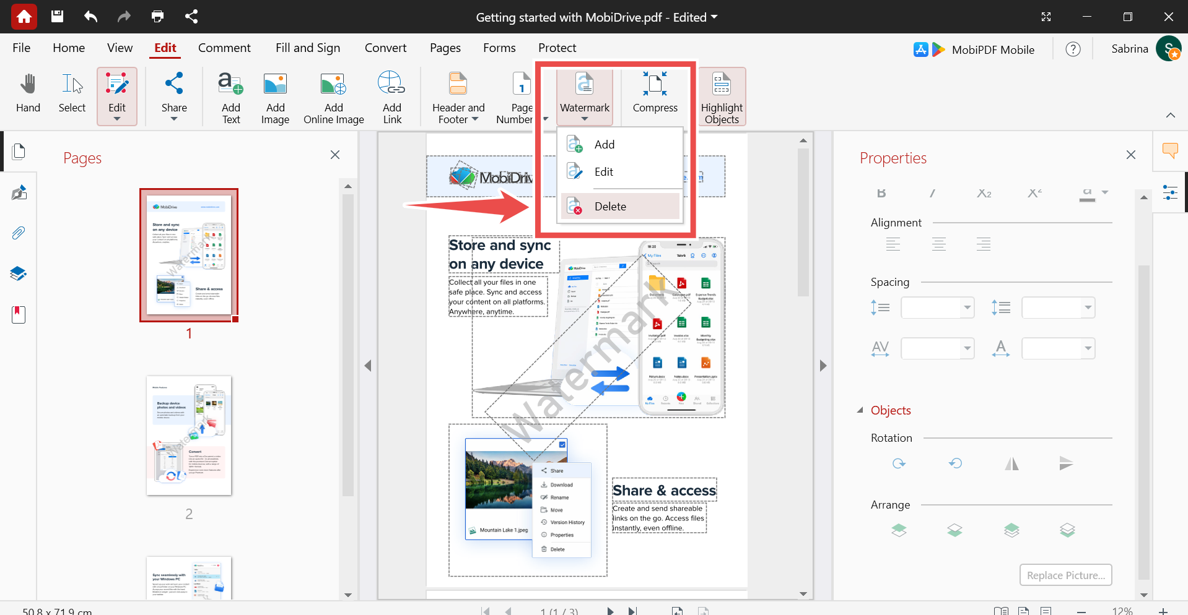This screenshot has height=615, width=1188.
Task: Click the Add Image tool
Action: click(275, 98)
